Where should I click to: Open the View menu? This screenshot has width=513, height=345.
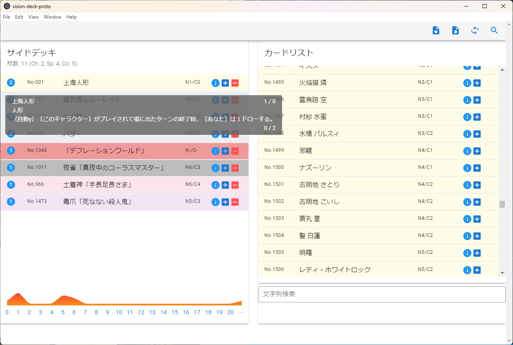pyautogui.click(x=34, y=17)
